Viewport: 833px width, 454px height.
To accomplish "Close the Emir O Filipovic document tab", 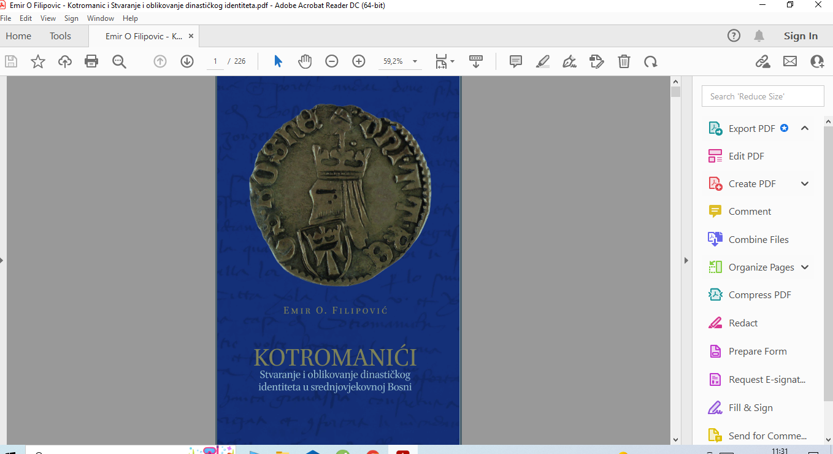I will [x=191, y=36].
